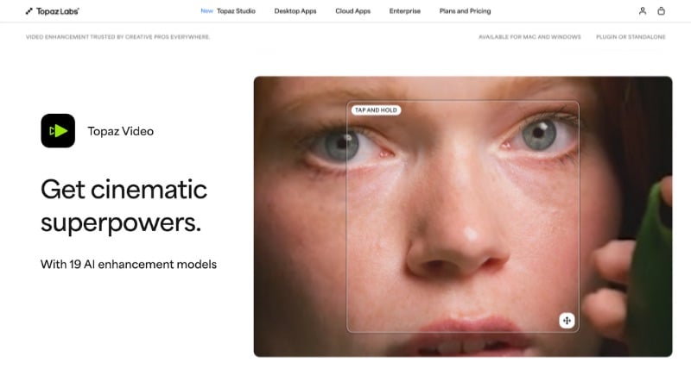The height and width of the screenshot is (388, 691).
Task: Click the Get cinematic superpowers headline
Action: coord(124,206)
